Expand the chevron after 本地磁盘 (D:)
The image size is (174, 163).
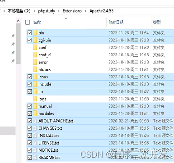pyautogui.click(x=34, y=11)
